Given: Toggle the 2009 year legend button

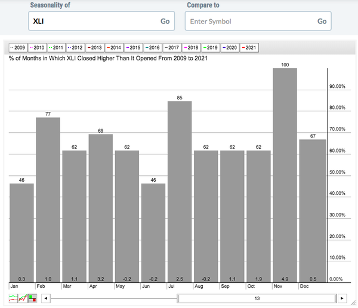Looking at the screenshot, I should point(17,47).
